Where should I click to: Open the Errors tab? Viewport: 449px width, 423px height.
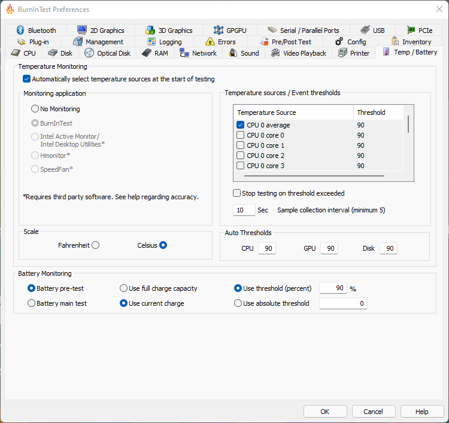tap(220, 42)
